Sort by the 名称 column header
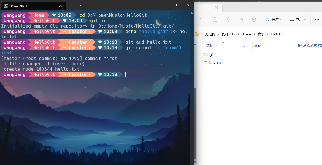 [210, 46]
